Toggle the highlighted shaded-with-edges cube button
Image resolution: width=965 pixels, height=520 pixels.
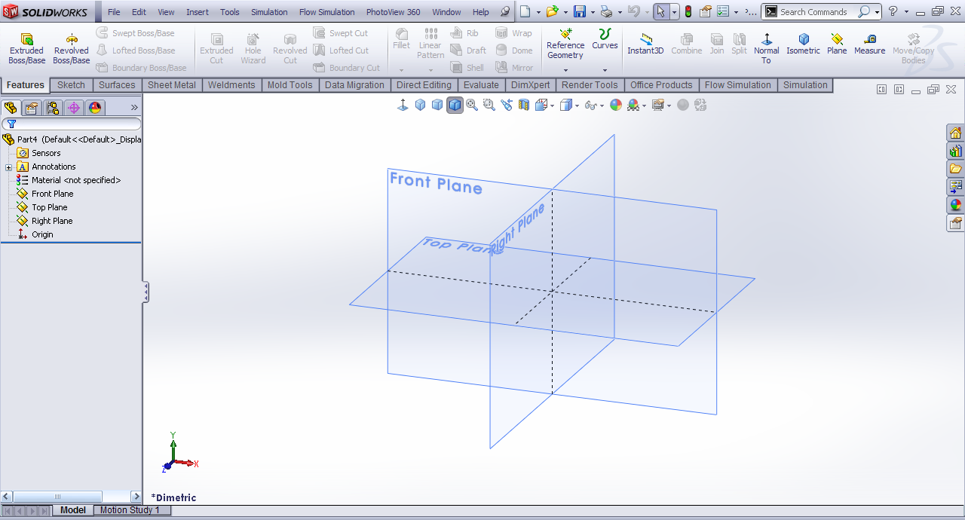point(455,106)
